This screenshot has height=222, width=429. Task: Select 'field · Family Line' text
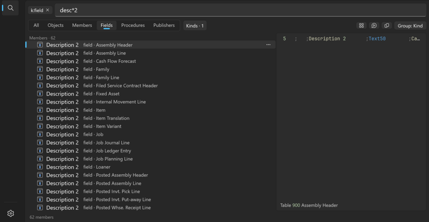tap(101, 78)
